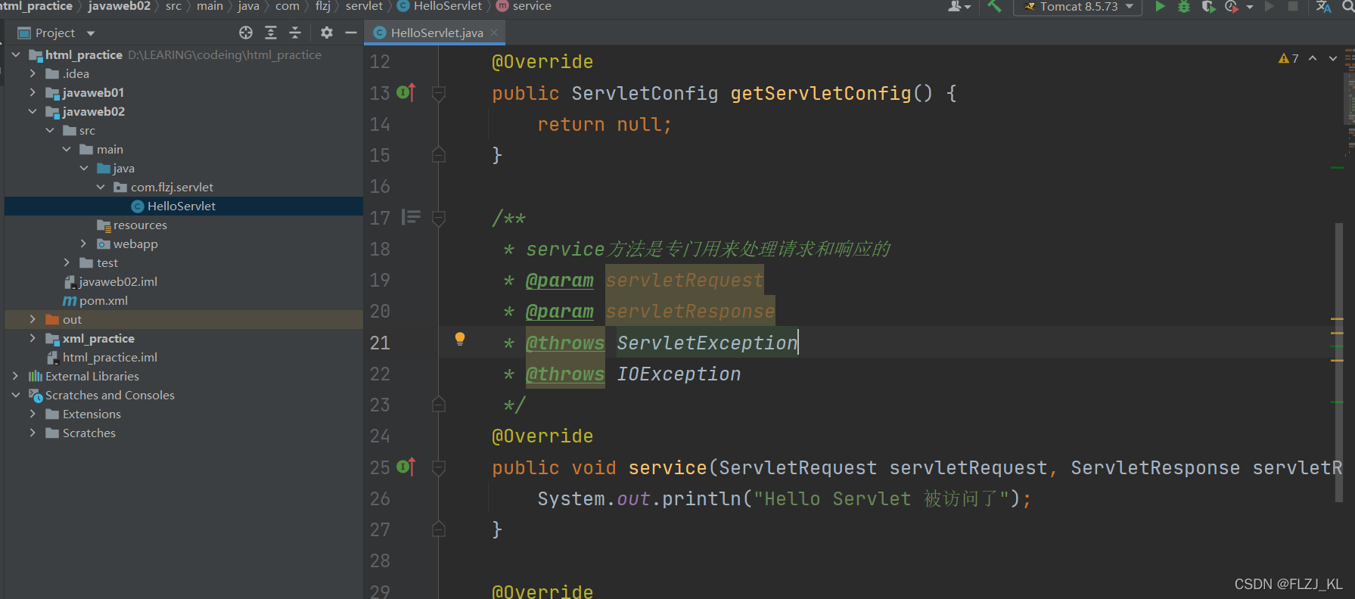This screenshot has height=599, width=1355.
Task: Collapse all in Project panel
Action: [295, 33]
